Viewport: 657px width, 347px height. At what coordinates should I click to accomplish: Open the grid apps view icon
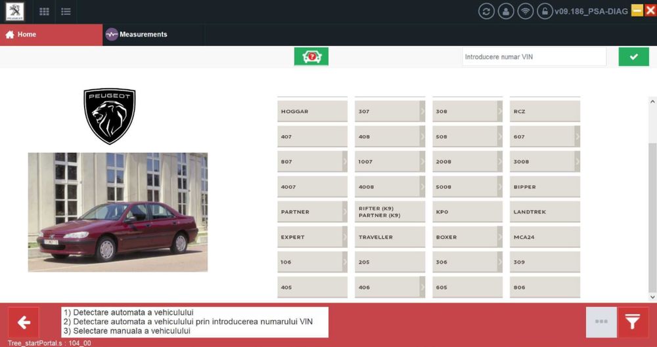(44, 12)
